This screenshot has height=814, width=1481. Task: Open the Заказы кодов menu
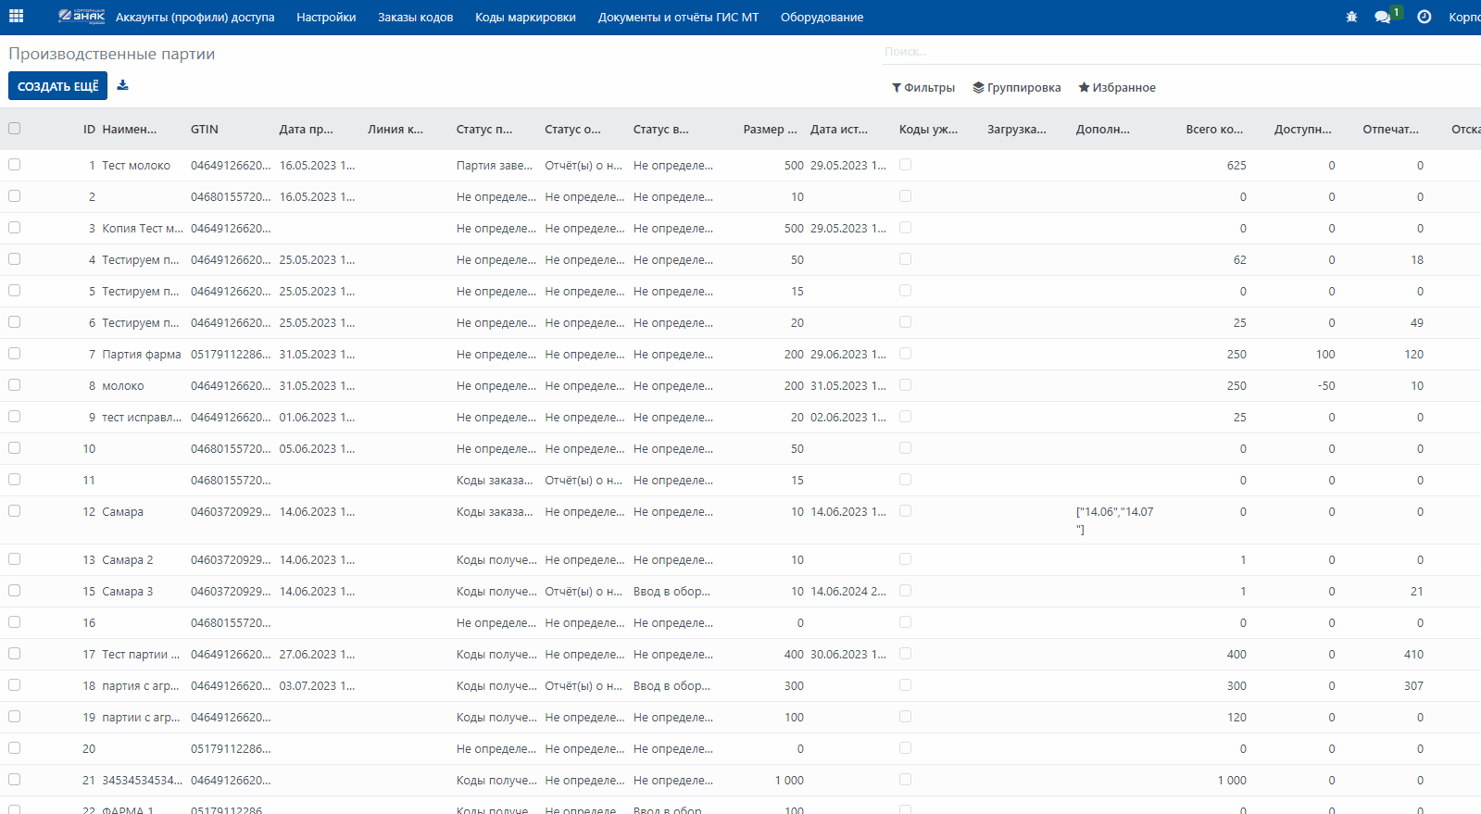pyautogui.click(x=415, y=18)
